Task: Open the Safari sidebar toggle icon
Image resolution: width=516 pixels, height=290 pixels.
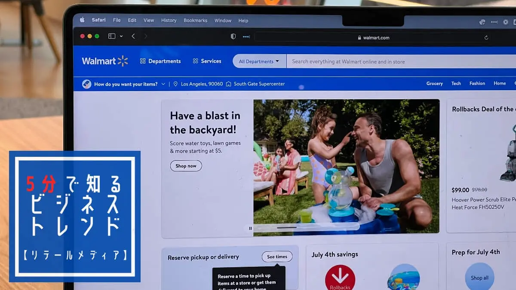Action: 112,37
